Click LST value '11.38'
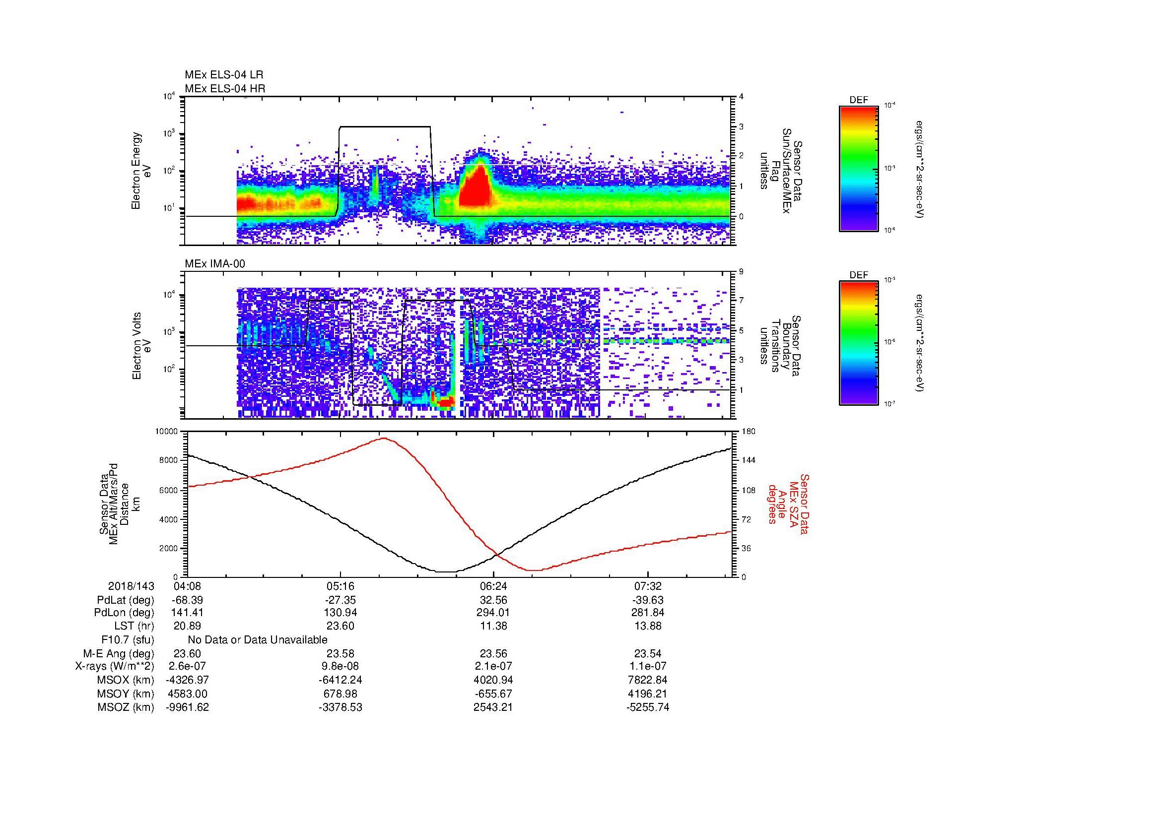 [x=493, y=626]
